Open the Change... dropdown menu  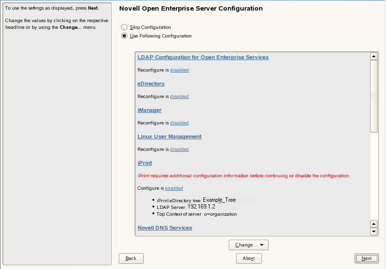point(249,245)
